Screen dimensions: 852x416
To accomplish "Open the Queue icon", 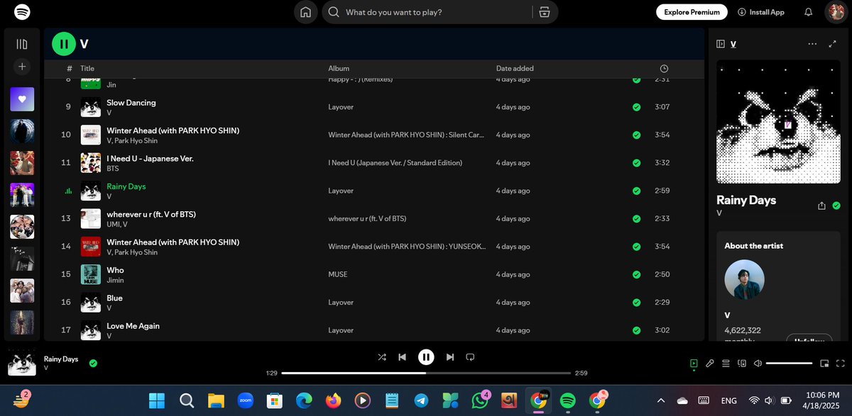I will point(726,364).
